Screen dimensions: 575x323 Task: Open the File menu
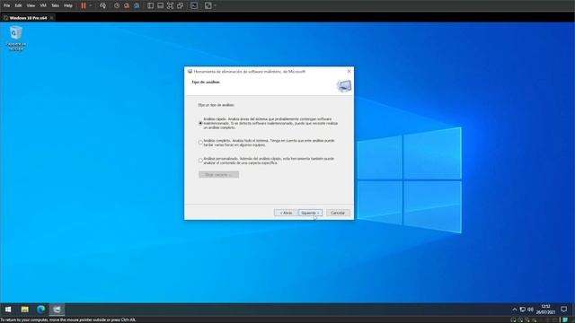7,5
